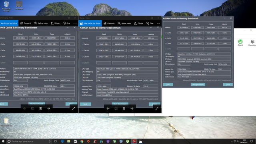Click the CPU Type field in live AIDA64 window
This screenshot has width=256, height=144.
coord(204,54)
